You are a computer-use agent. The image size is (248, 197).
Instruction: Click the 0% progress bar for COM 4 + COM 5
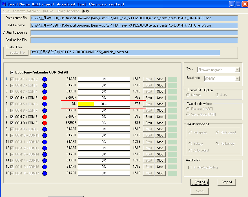pos(104,98)
